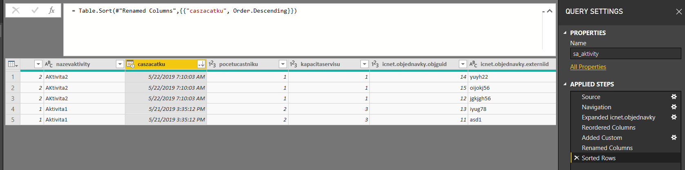Click the type icon of icnet.objednavky.objguid
Viewport: 685px width, 170px height.
375,64
